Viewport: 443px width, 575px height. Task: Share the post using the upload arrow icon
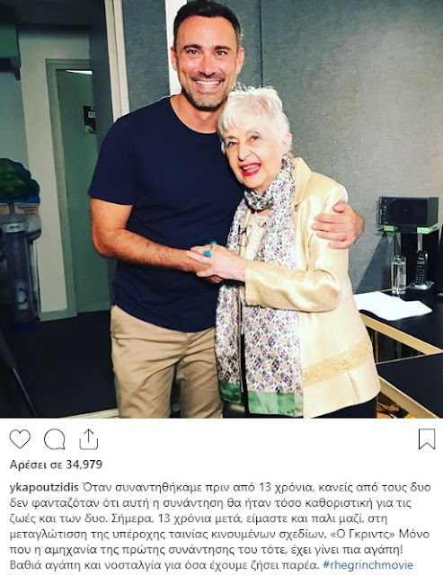[x=89, y=439]
